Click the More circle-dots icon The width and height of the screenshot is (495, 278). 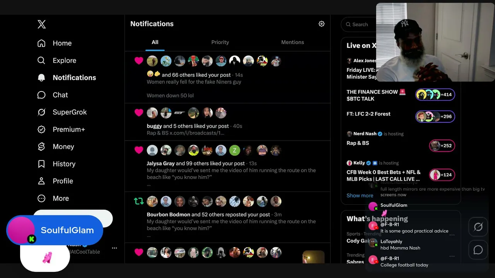point(41,198)
